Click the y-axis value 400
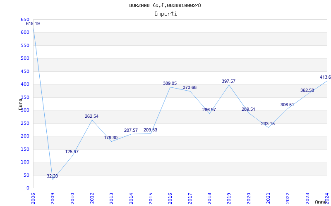The height and width of the screenshot is (206, 331). click(x=25, y=84)
